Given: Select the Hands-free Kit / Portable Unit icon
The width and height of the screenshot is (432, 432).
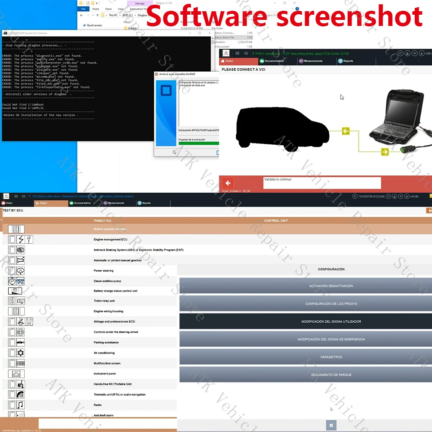Looking at the screenshot, I should pyautogui.click(x=16, y=384).
